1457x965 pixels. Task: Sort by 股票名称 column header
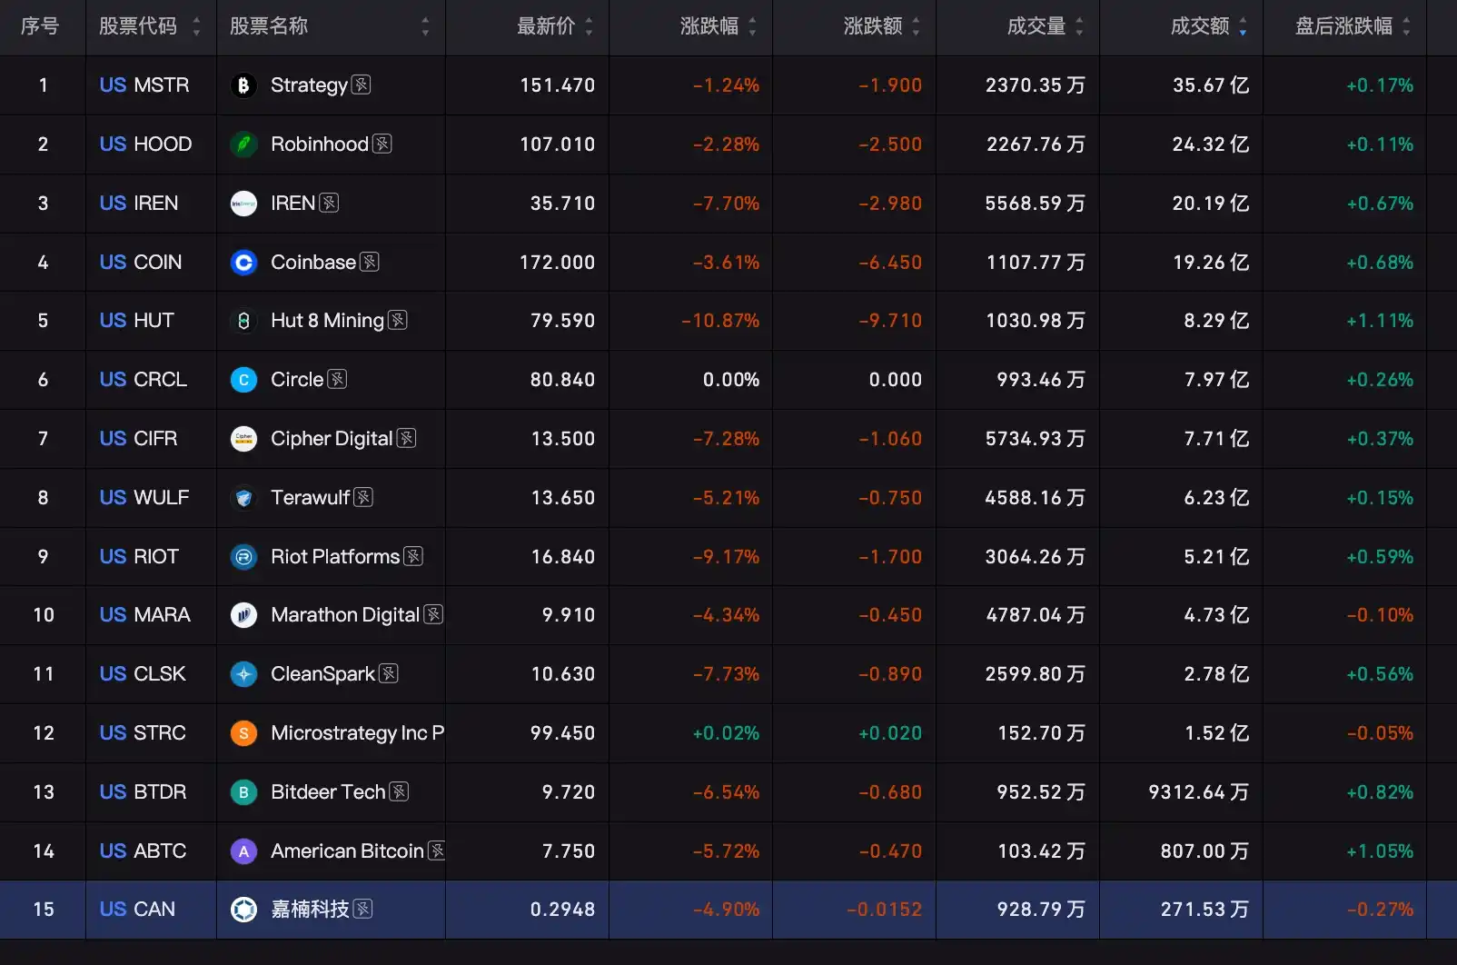330,26
